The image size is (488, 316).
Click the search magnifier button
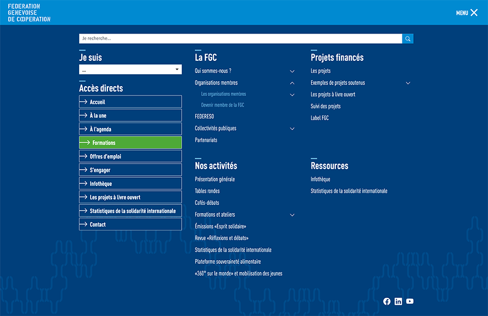408,38
